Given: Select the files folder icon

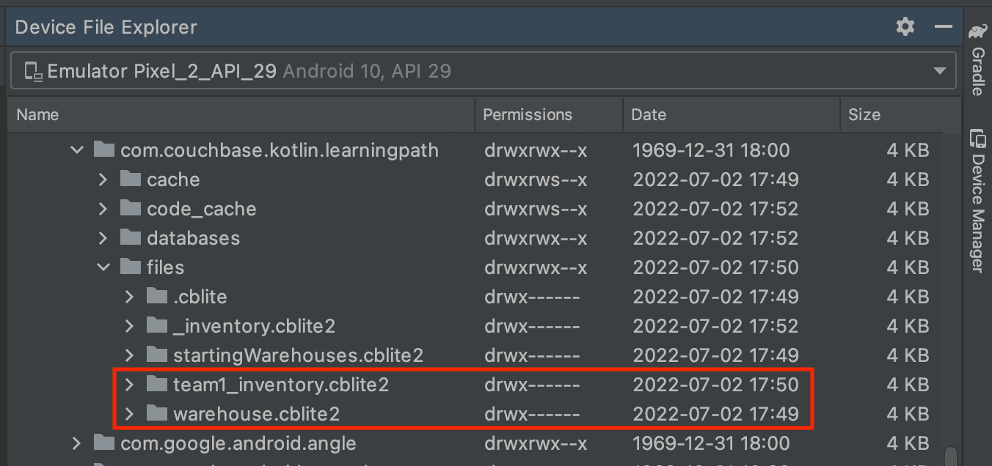Looking at the screenshot, I should pos(131,267).
